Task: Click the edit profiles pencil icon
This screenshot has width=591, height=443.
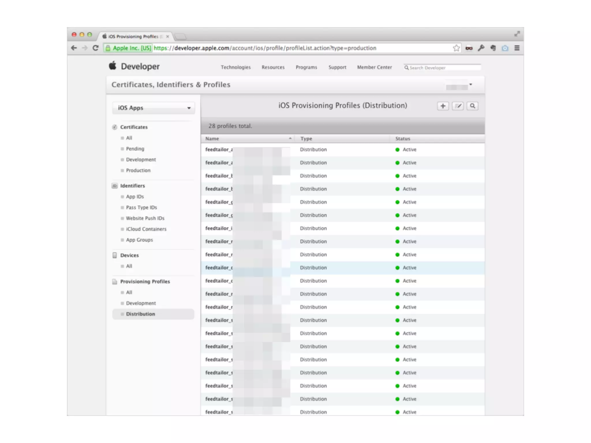Action: pos(458,106)
